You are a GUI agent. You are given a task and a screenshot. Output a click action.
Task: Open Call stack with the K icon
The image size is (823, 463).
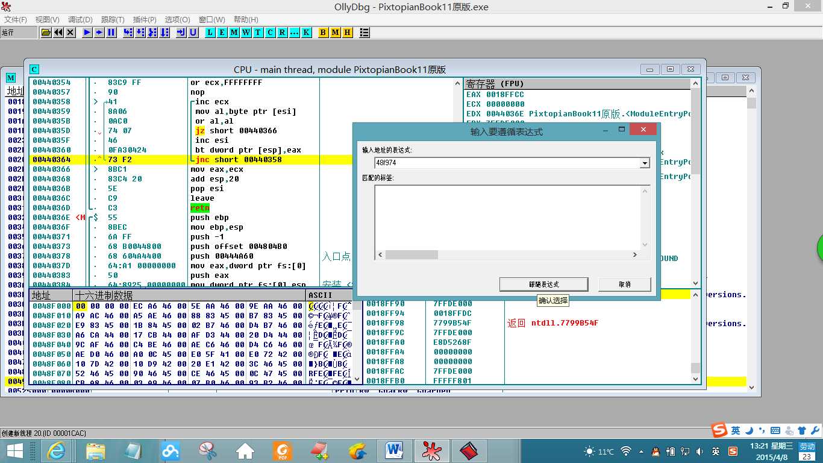coord(307,33)
